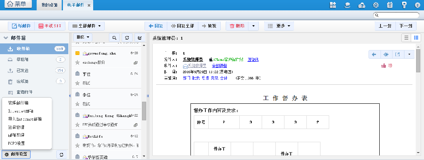Image resolution: width=424 pixels, height=160 pixels.
Task: Star the first 测试 email
Action: [x=77, y=83]
